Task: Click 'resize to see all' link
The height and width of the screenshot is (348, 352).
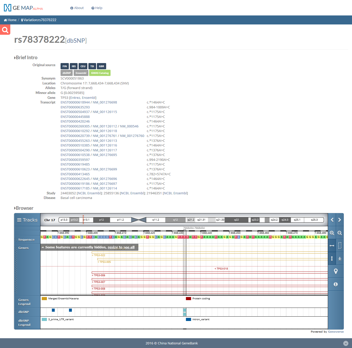Action: (x=121, y=247)
